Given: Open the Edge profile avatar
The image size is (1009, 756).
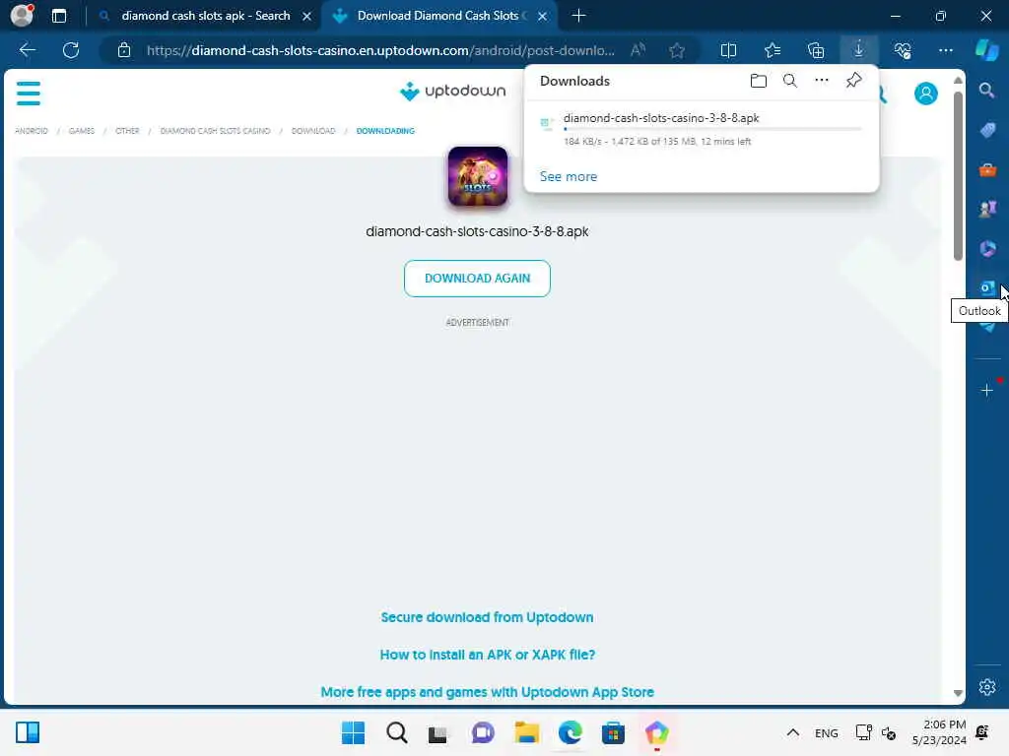Looking at the screenshot, I should tap(22, 16).
